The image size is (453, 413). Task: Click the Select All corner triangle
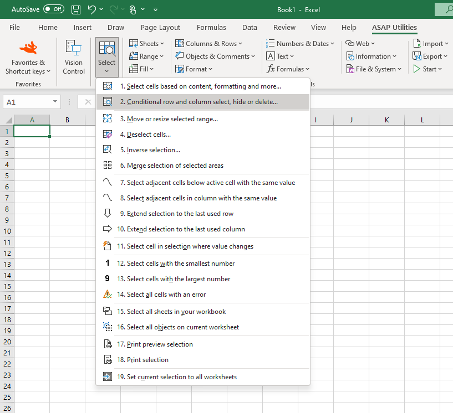coord(9,120)
